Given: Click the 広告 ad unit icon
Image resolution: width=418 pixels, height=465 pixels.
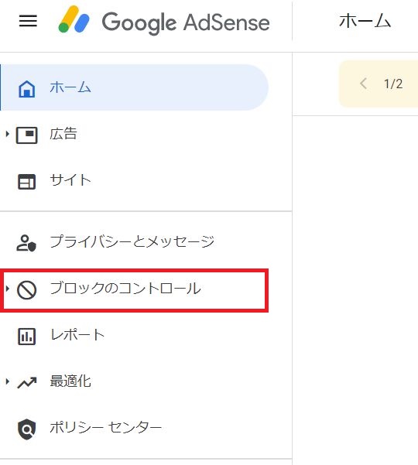Looking at the screenshot, I should click(x=26, y=135).
